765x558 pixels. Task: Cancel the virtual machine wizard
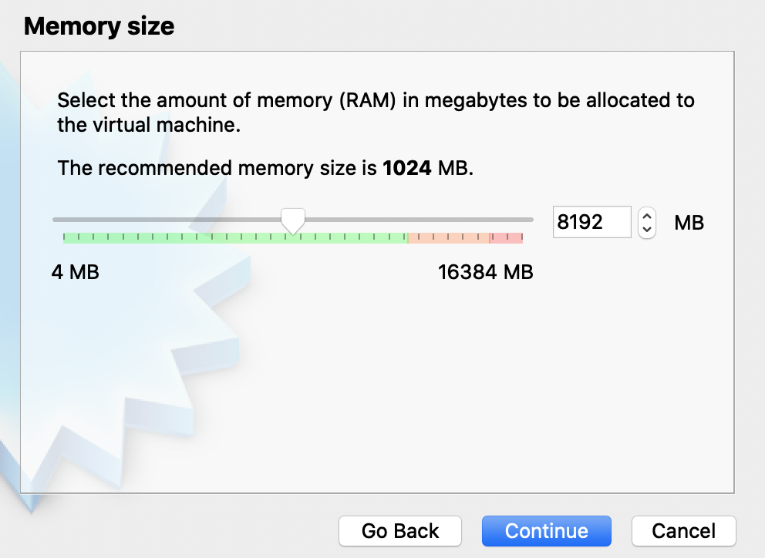pos(683,531)
